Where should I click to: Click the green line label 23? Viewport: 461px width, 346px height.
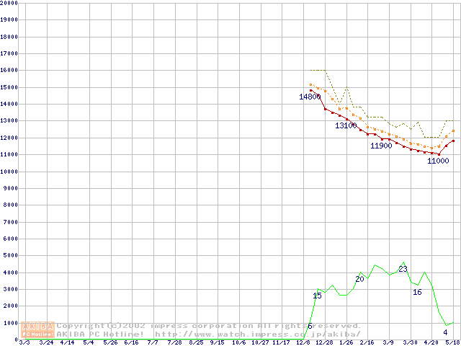click(403, 270)
